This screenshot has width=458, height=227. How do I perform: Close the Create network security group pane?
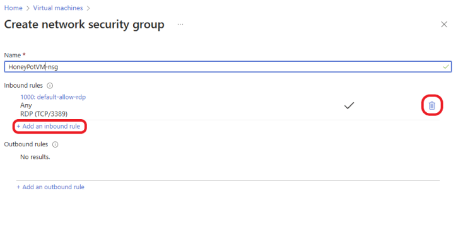tap(444, 25)
